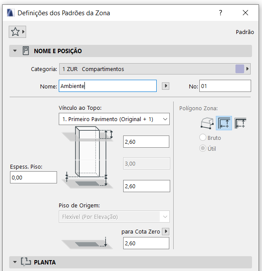
Task: Select the inner edge zone polygon icon
Action: (x=224, y=123)
